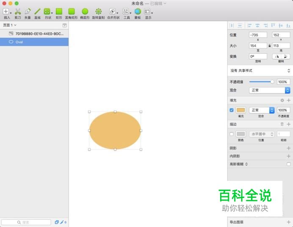293x227 pixels.
Task: Open the fill settings gear icon
Action: [282, 100]
